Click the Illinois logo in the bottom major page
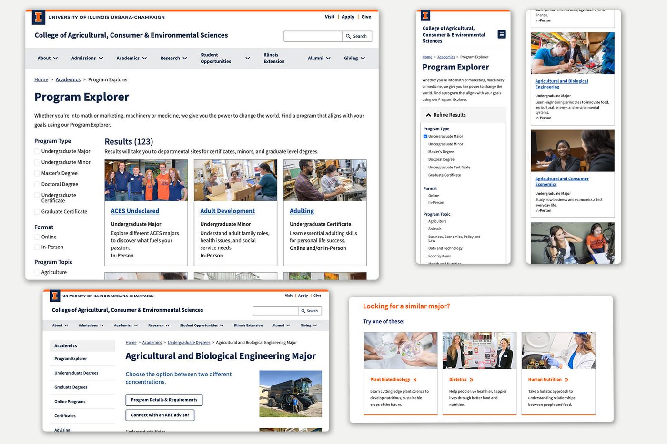 point(54,296)
